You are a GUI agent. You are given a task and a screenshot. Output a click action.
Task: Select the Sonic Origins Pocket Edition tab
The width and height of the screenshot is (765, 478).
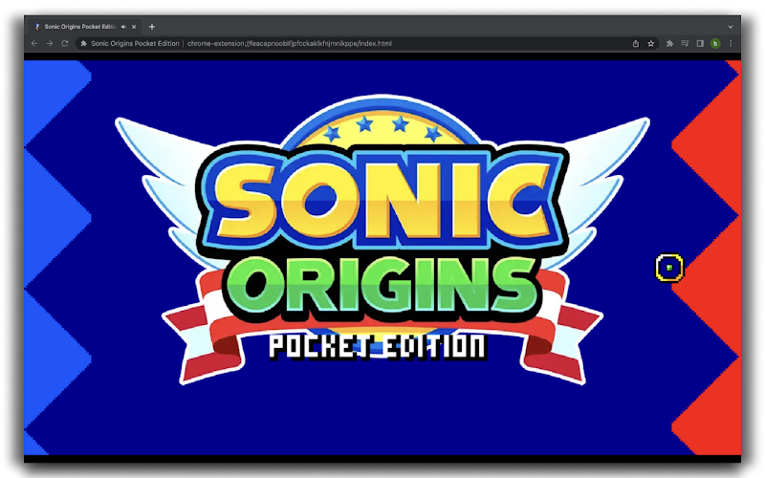tap(85, 27)
